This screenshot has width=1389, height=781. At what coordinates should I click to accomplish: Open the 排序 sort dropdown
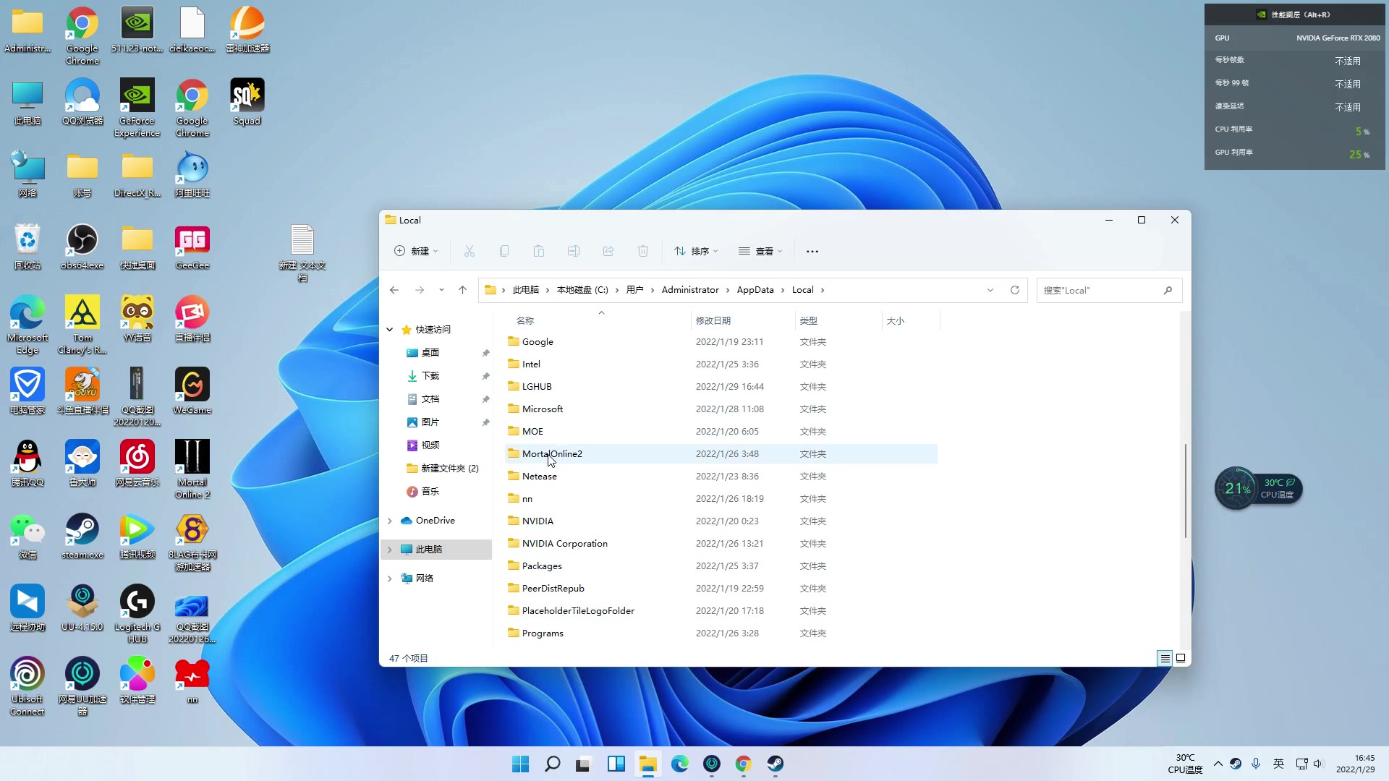pos(696,251)
